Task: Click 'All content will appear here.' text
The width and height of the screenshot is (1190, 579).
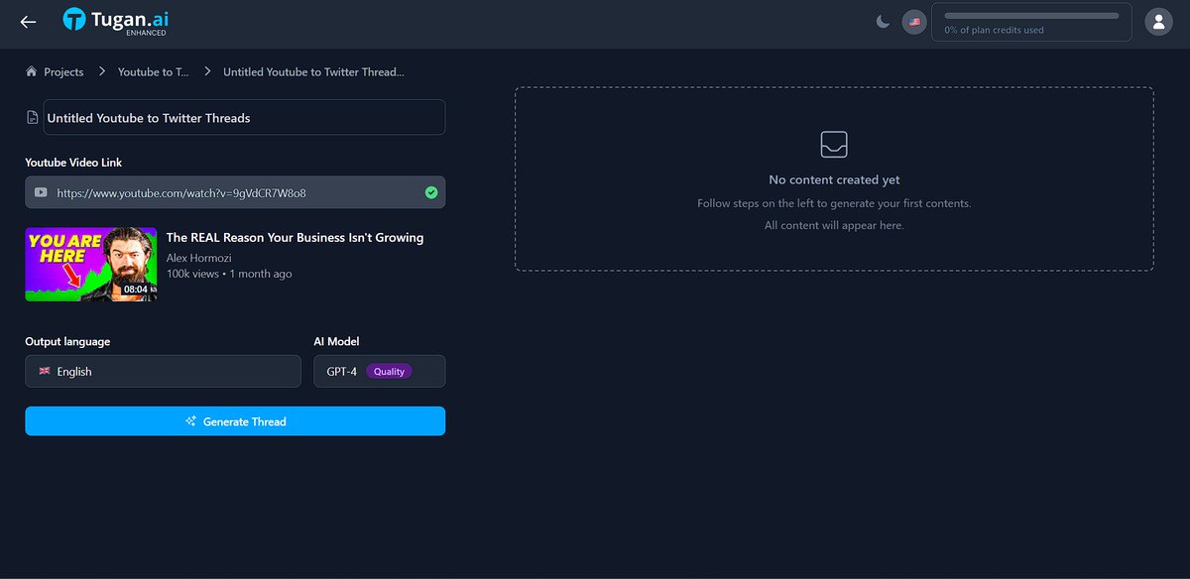Action: coord(834,225)
